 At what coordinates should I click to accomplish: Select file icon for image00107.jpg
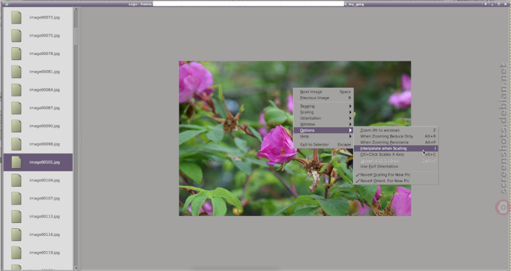point(17,198)
